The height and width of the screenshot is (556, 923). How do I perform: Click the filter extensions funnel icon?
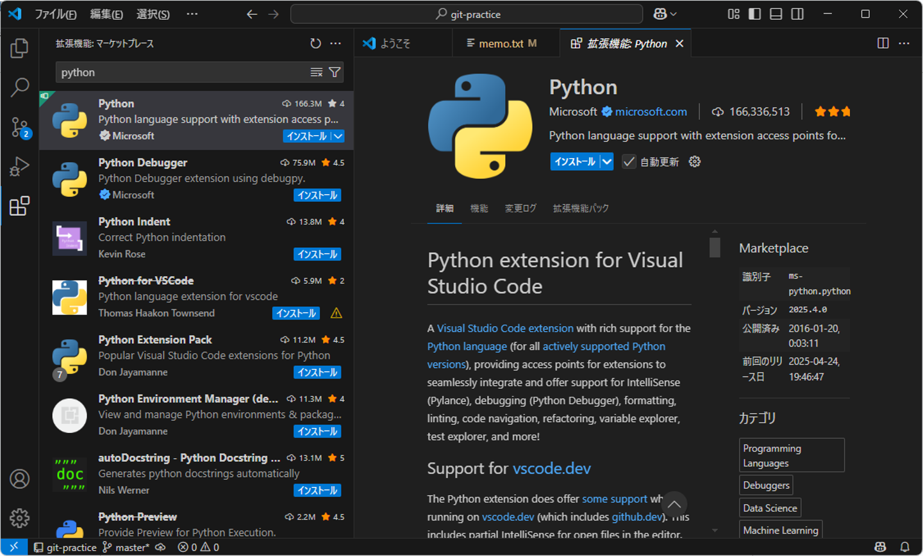[x=335, y=72]
